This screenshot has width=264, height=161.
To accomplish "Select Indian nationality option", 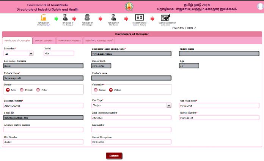I will (x=96, y=90).
